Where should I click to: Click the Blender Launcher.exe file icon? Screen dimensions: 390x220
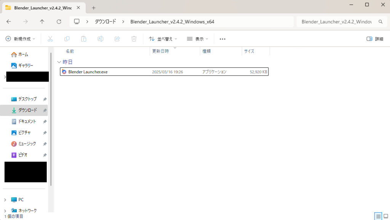point(64,72)
